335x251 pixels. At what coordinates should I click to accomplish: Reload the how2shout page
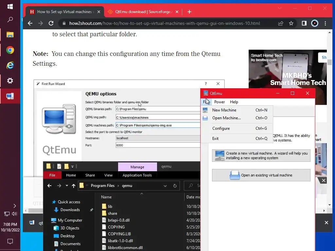51,23
